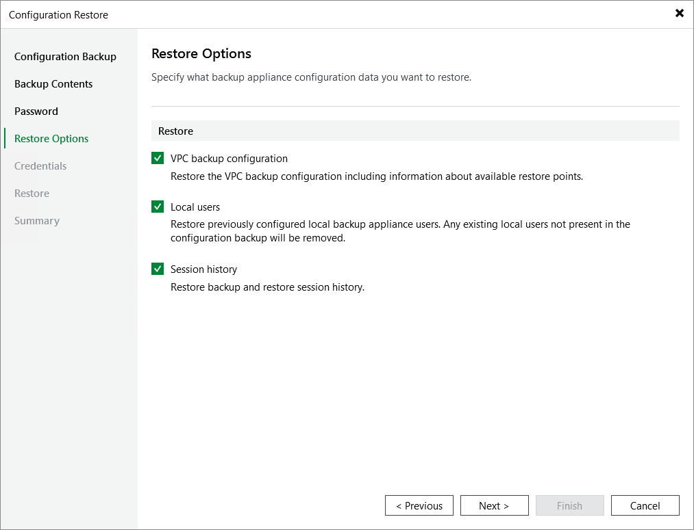
Task: Re-enable the Local users checkbox
Action: point(158,207)
